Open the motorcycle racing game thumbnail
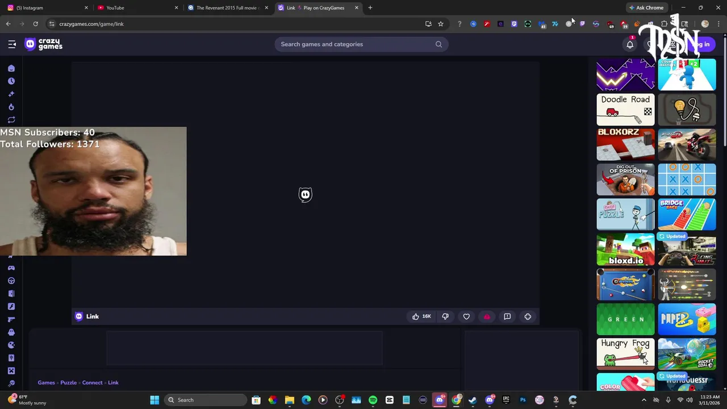727x409 pixels. [x=687, y=144]
